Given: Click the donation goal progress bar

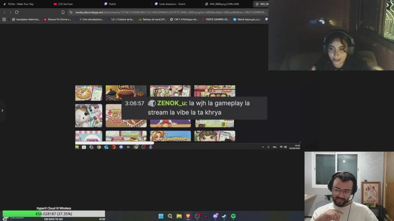Looking at the screenshot, I should tap(54, 214).
